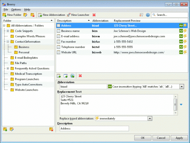Focus the Search field
190x143 pixels.
170,15
